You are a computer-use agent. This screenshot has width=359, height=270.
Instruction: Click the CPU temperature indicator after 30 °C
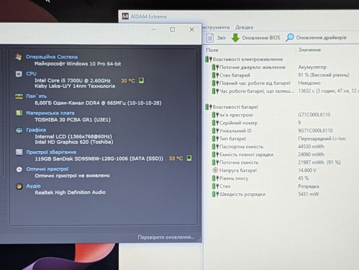click(141, 81)
